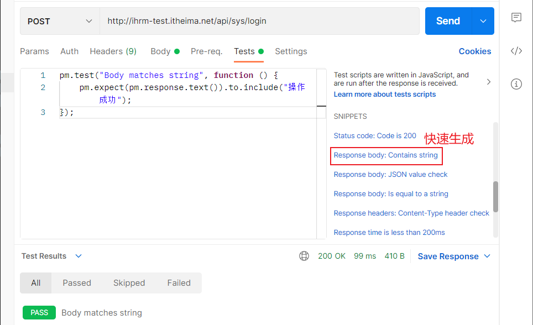Filter results by Passed
533x325 pixels.
pos(77,283)
